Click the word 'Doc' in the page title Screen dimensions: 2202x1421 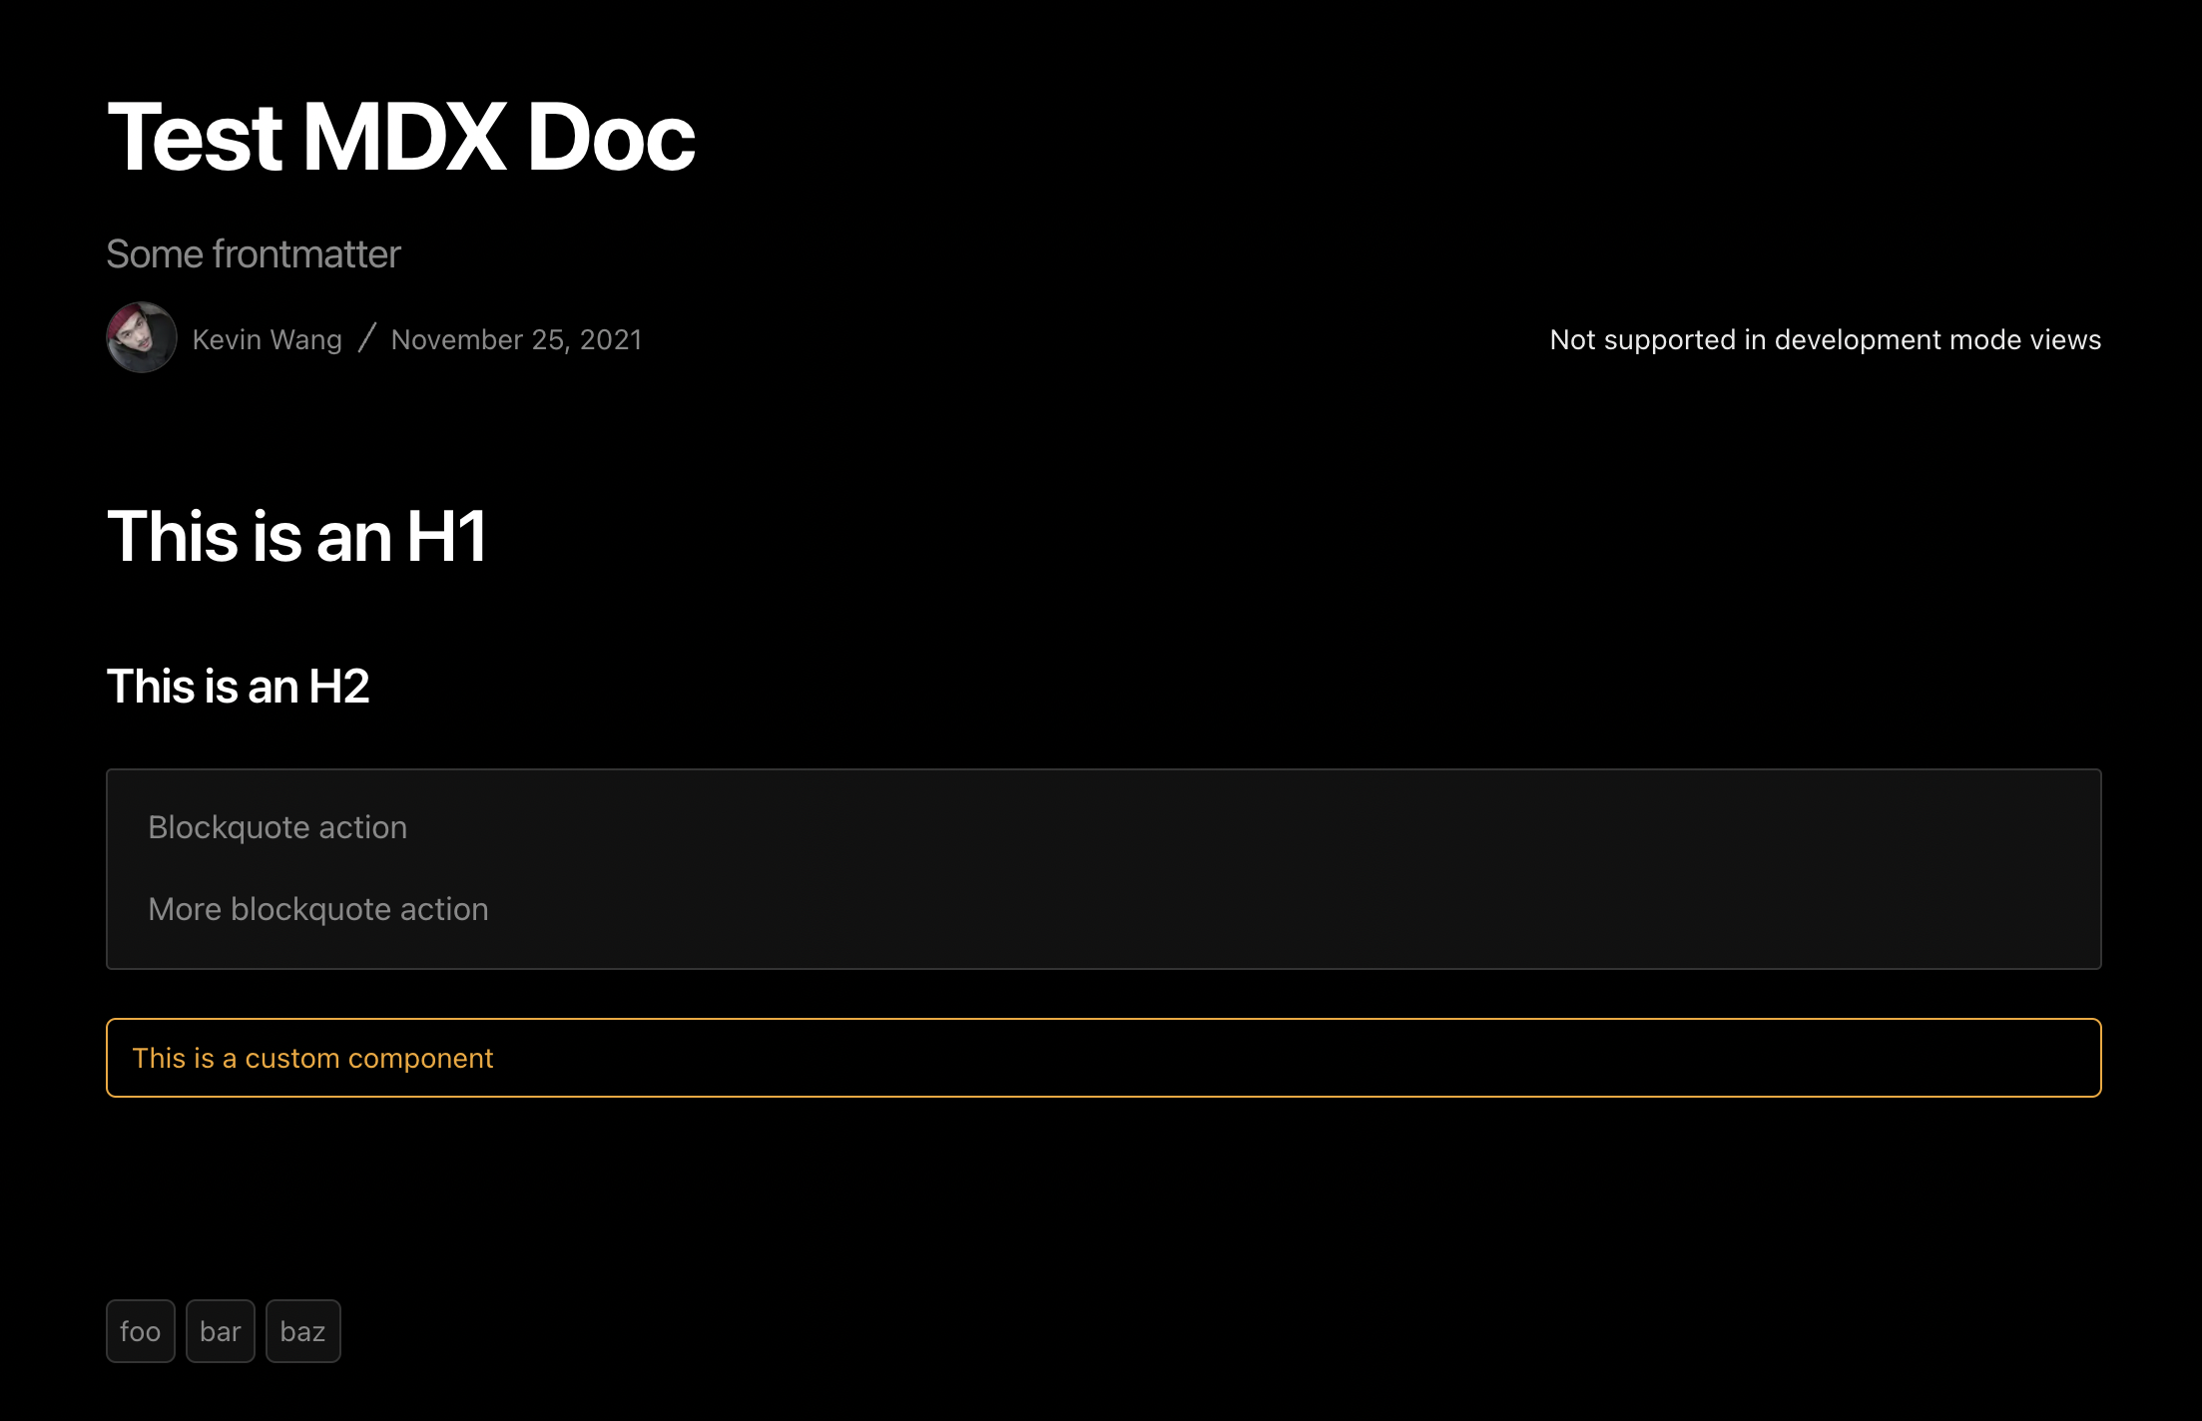tap(610, 138)
